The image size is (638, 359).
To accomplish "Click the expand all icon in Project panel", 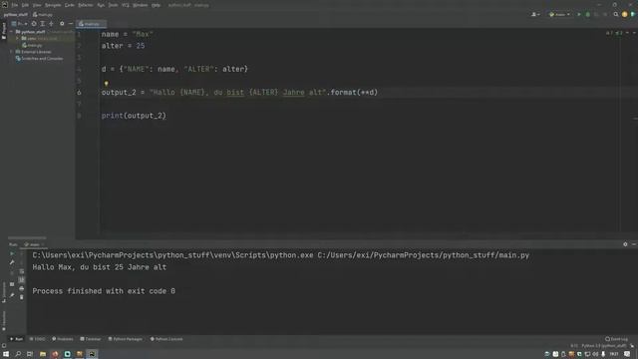I will (x=42, y=24).
